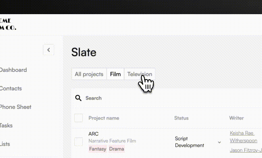The height and width of the screenshot is (158, 262).
Task: Open writer Jason Fitzroy link
Action: (246, 150)
